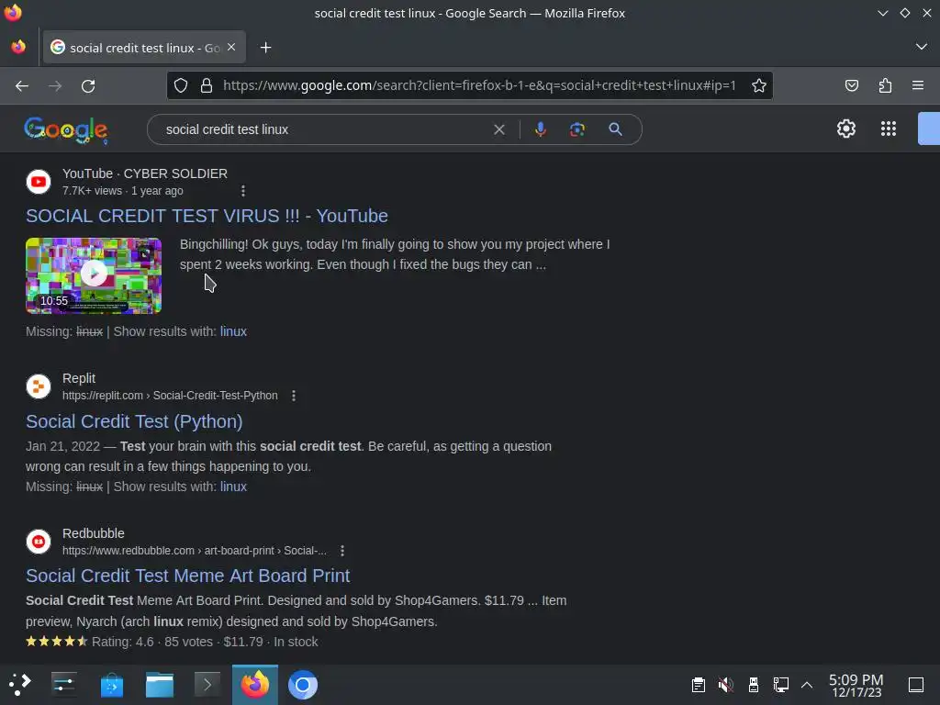This screenshot has height=705, width=940.
Task: Close the 'social credit test linux' tab
Action: pos(231,47)
